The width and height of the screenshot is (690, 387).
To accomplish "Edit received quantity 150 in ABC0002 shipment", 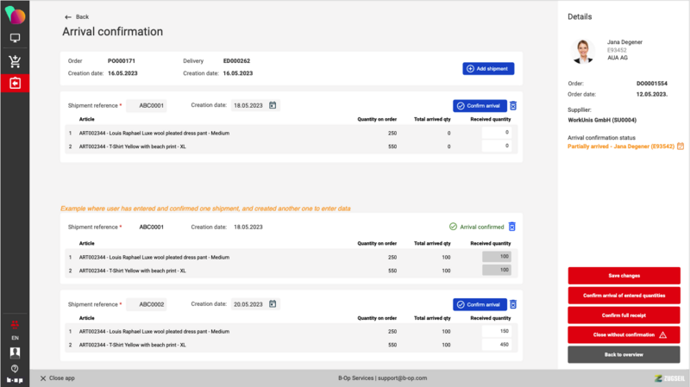I will point(497,331).
